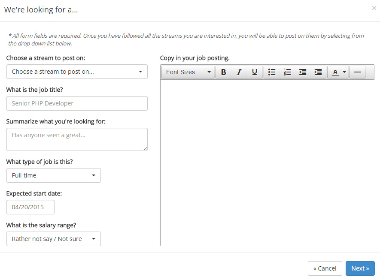The width and height of the screenshot is (380, 280).
Task: Open the text color dropdown arrow
Action: (344, 72)
